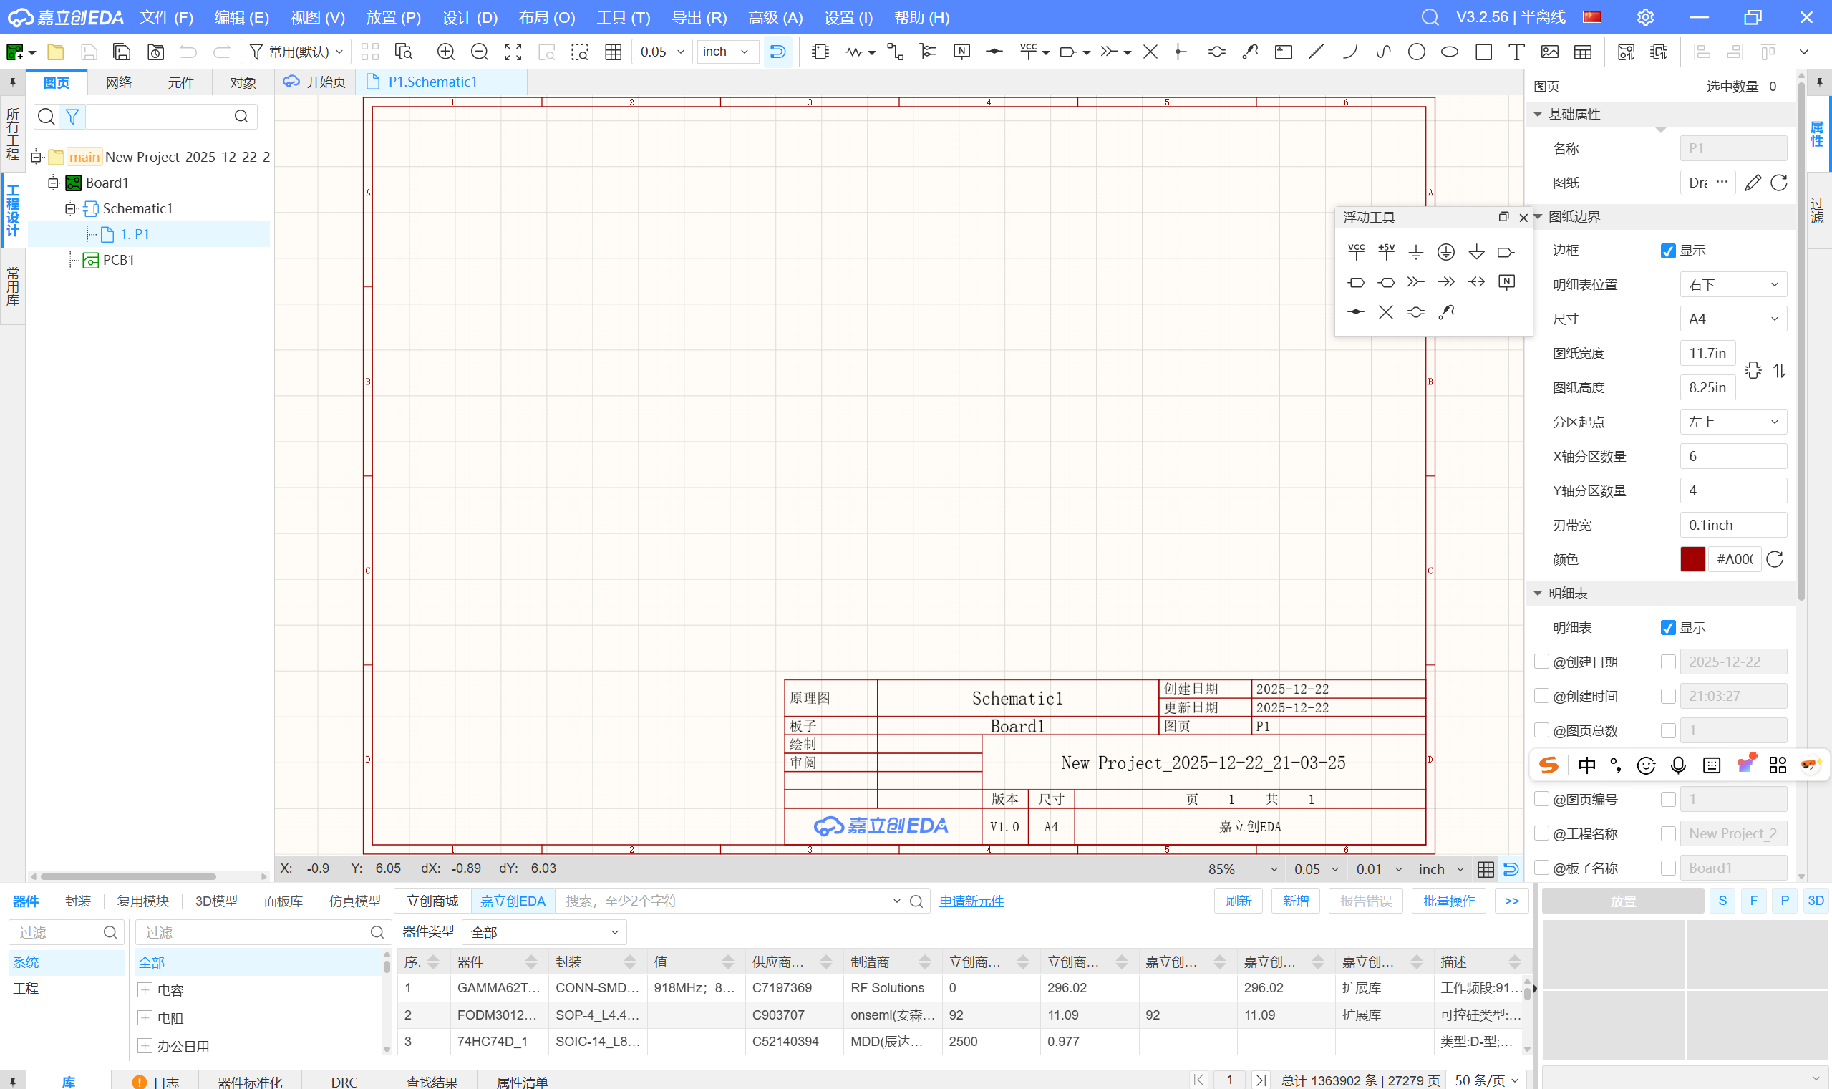Viewport: 1832px width, 1089px height.
Task: Click the dark red 颜色 swatch
Action: [1692, 560]
